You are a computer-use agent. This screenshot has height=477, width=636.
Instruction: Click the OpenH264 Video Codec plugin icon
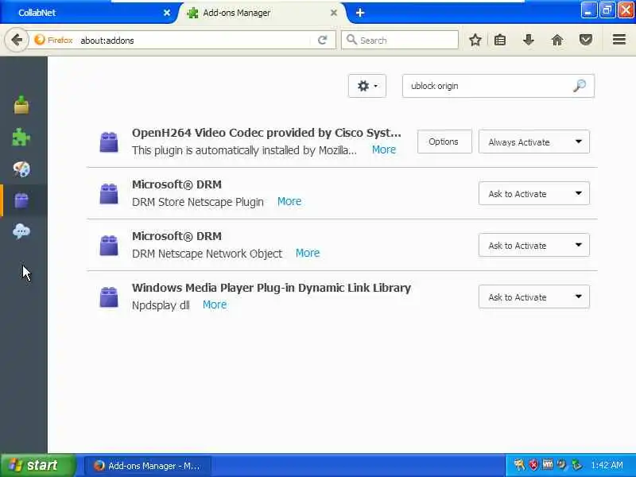[109, 142]
